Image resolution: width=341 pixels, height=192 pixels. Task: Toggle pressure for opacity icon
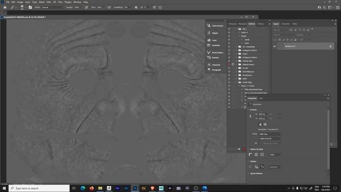point(86,7)
